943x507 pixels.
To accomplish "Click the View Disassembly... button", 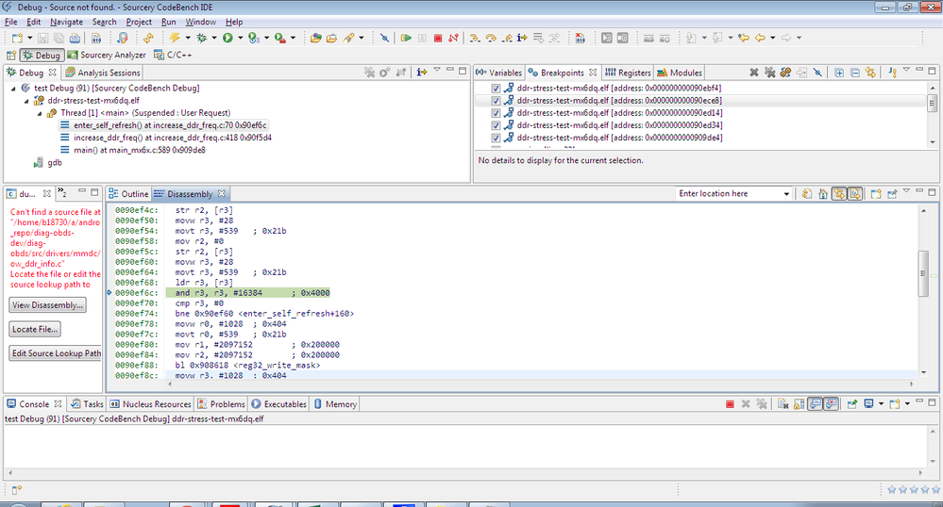I will 47,305.
